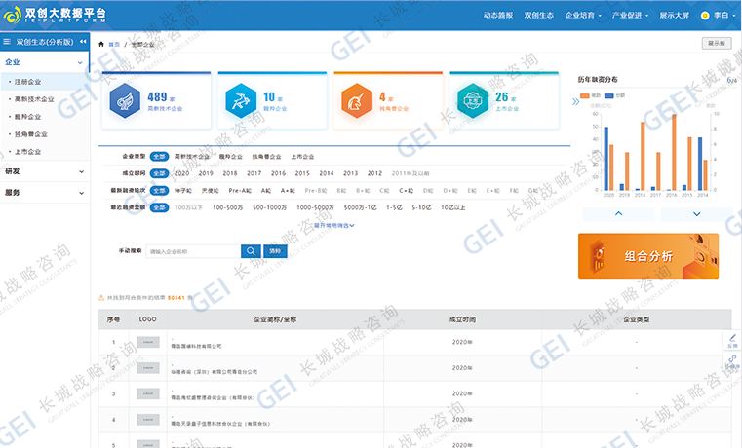Click the teal hexagon icon for 上市企业

473,100
